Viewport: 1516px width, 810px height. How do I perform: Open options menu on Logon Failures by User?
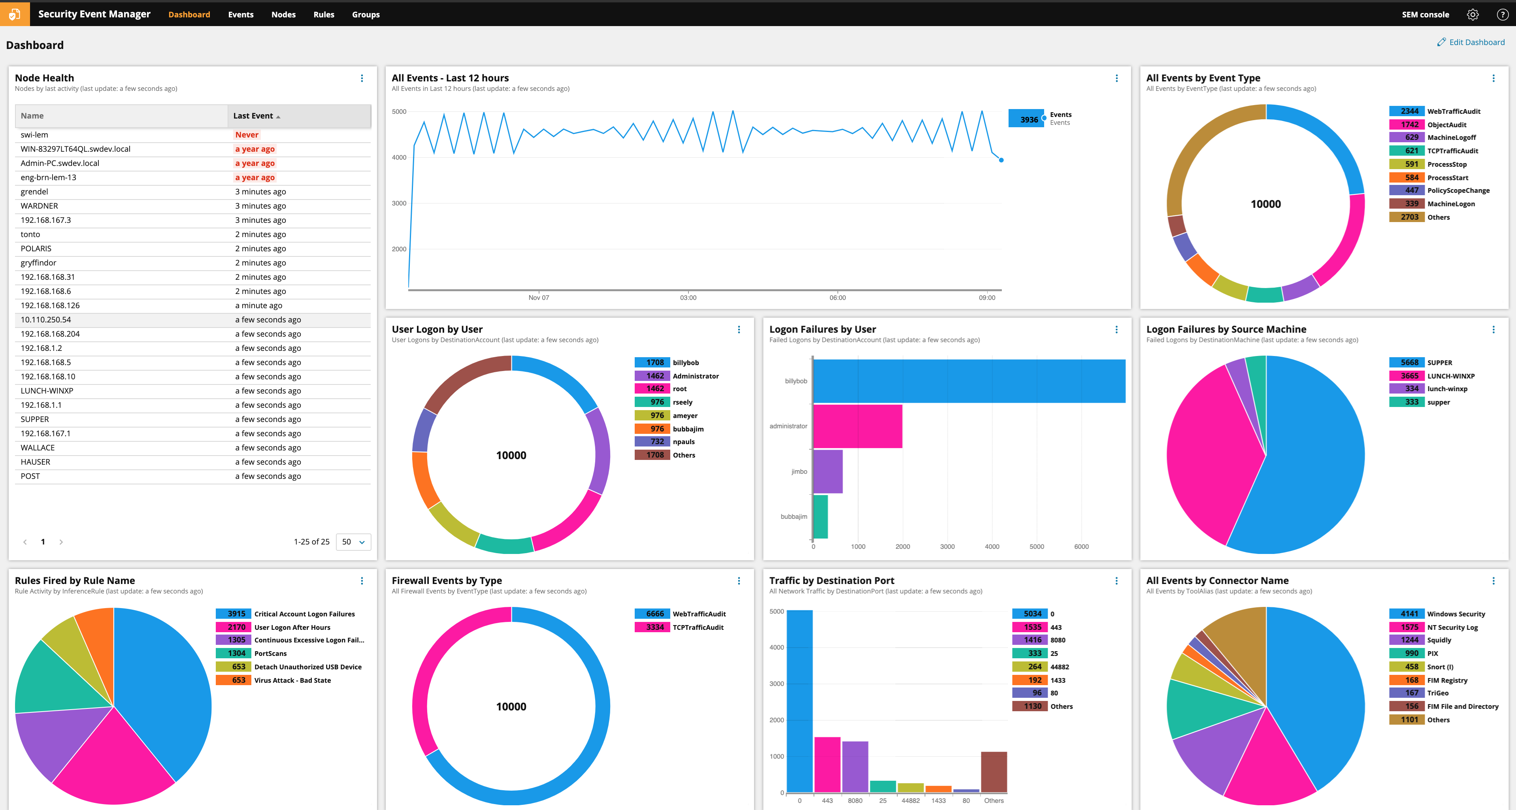[1116, 330]
